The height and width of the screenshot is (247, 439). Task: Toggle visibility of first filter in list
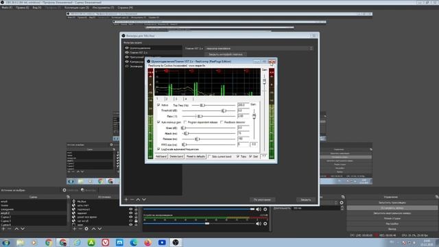point(127,48)
